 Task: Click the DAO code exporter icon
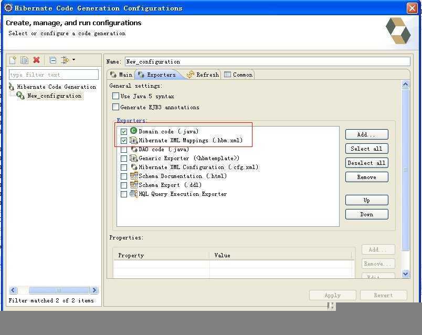coord(134,149)
